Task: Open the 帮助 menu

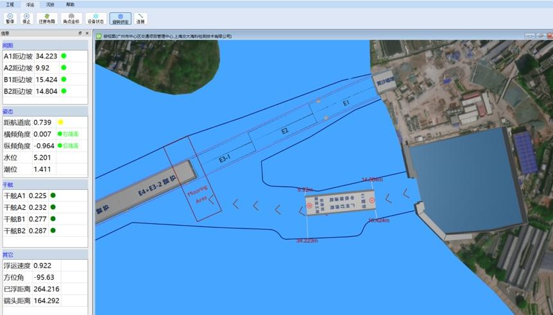Action: (x=70, y=4)
